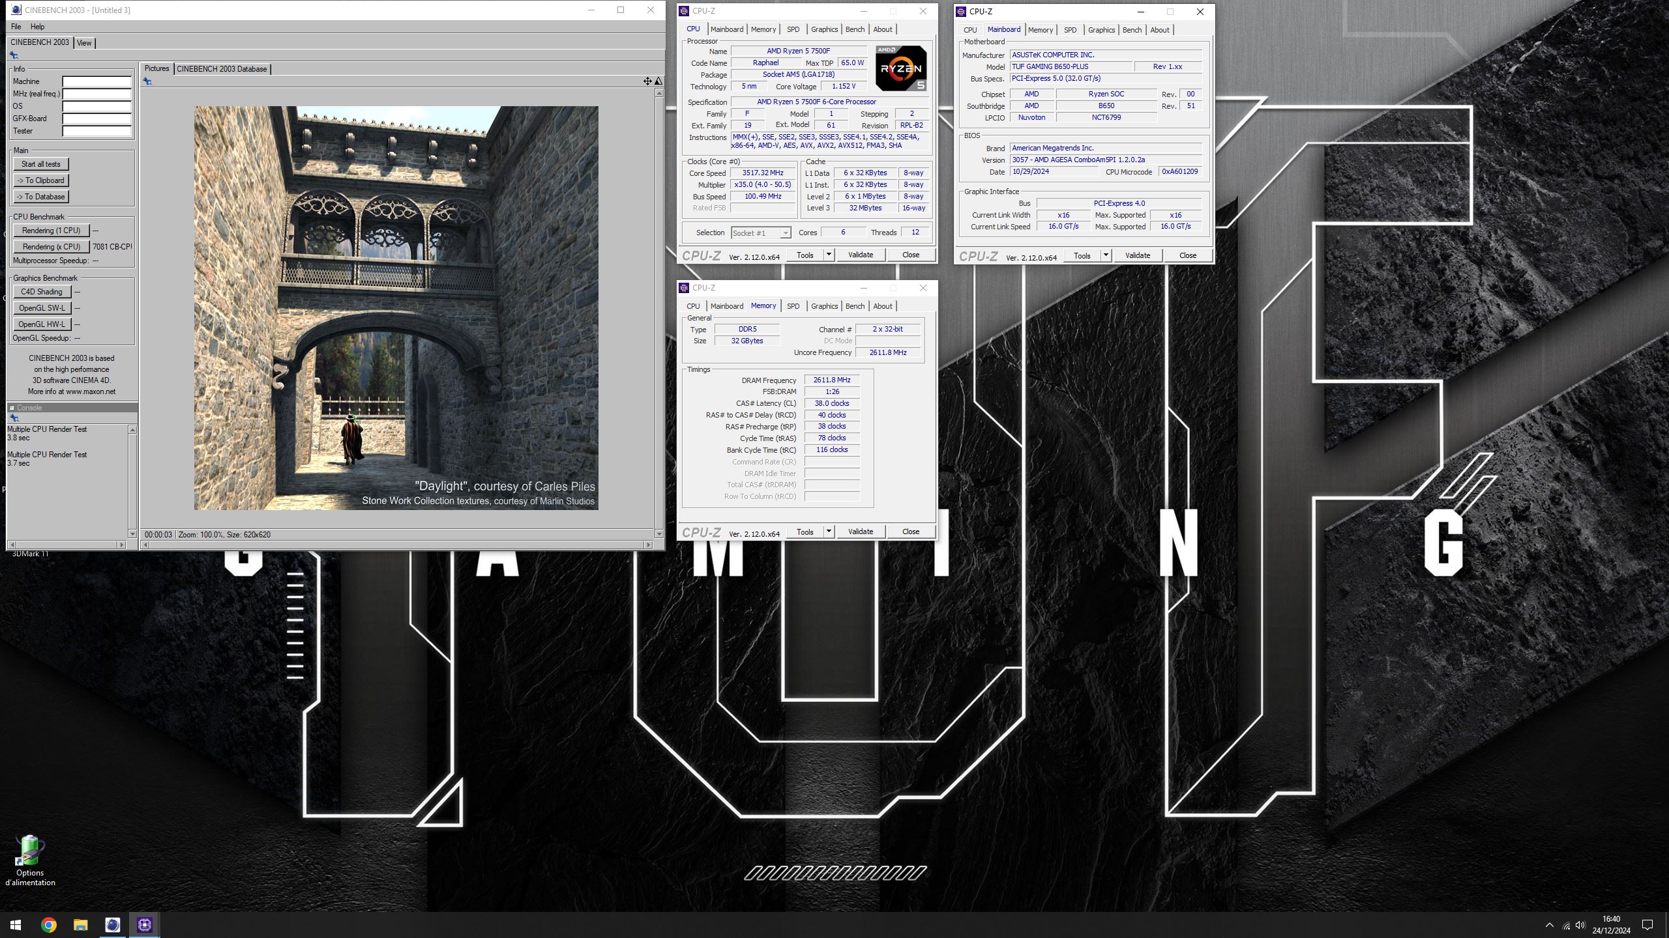Click into the MHz (real freq.) field
This screenshot has width=1669, height=938.
[97, 94]
